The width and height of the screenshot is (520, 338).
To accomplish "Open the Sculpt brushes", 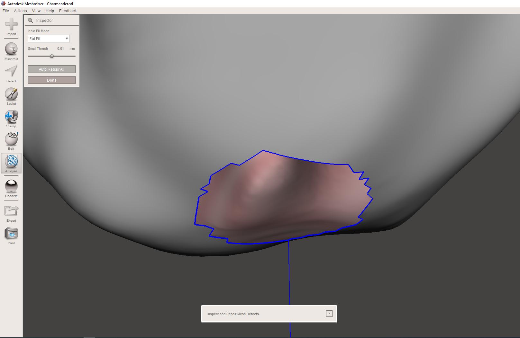I will [11, 96].
